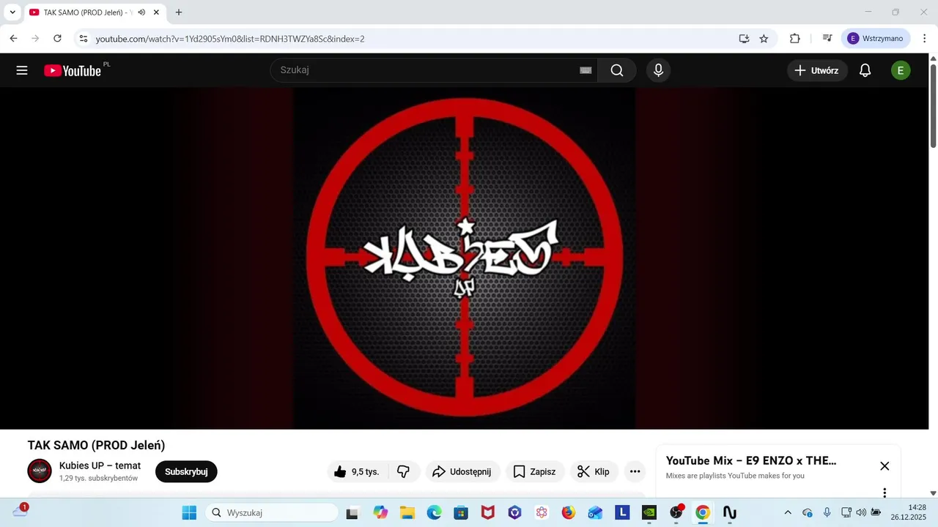This screenshot has width=938, height=527.
Task: Open Copilot from taskbar
Action: pyautogui.click(x=380, y=512)
